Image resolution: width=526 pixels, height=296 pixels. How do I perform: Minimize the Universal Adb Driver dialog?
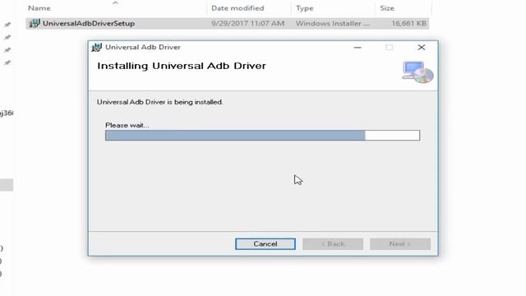pyautogui.click(x=358, y=48)
